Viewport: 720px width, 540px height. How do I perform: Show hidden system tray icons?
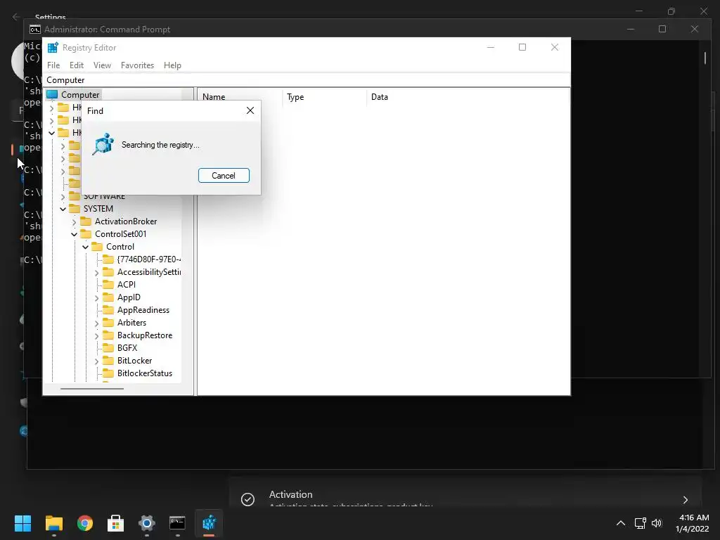tap(620, 523)
